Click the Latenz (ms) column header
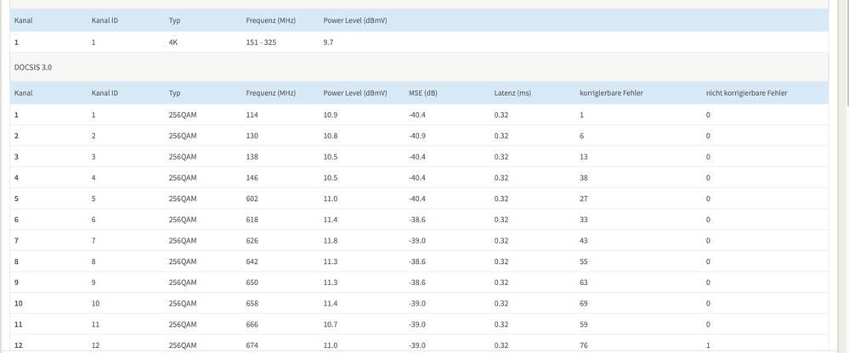 click(512, 92)
